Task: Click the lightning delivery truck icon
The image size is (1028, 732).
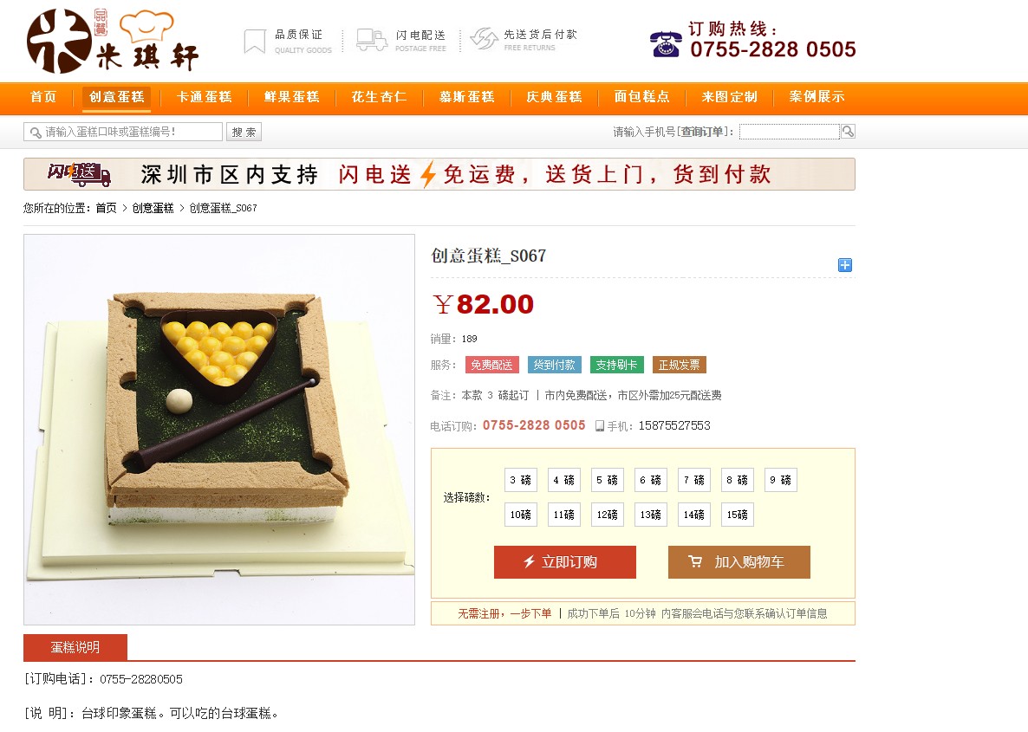Action: coord(372,40)
